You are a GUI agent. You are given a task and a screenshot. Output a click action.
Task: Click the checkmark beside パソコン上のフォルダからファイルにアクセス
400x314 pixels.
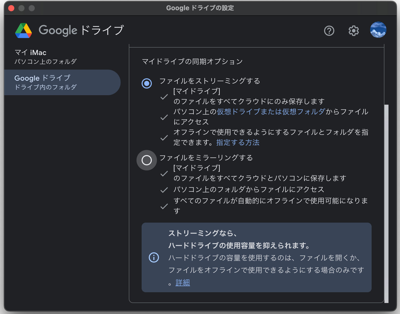pyautogui.click(x=164, y=190)
